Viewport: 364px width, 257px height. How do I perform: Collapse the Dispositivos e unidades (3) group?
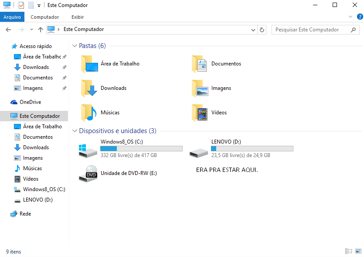[75, 131]
